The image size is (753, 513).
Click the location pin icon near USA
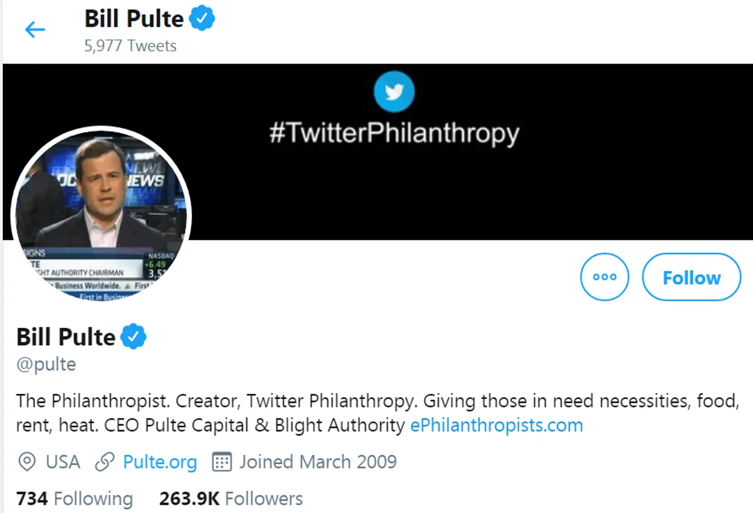[26, 462]
